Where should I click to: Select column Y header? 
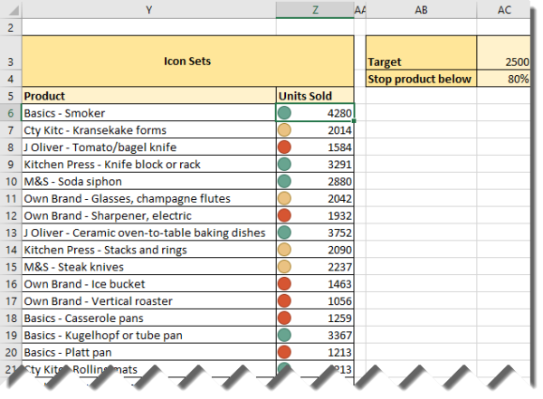pos(148,9)
